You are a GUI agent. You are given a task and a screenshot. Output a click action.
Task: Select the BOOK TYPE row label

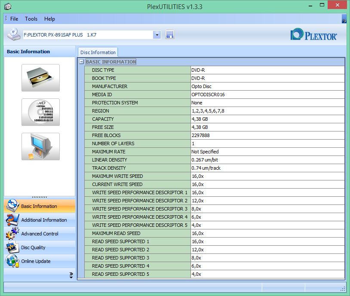(x=104, y=78)
